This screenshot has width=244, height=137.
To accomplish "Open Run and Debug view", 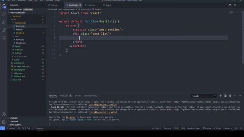I will (3, 22).
